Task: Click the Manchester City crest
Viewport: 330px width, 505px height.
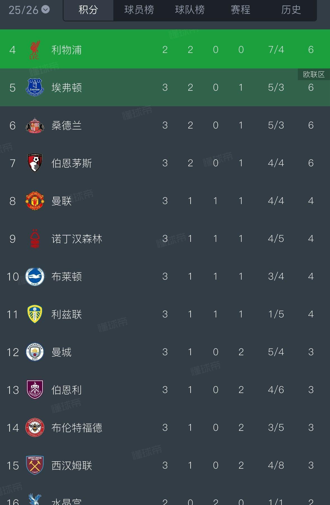Action: pyautogui.click(x=35, y=352)
